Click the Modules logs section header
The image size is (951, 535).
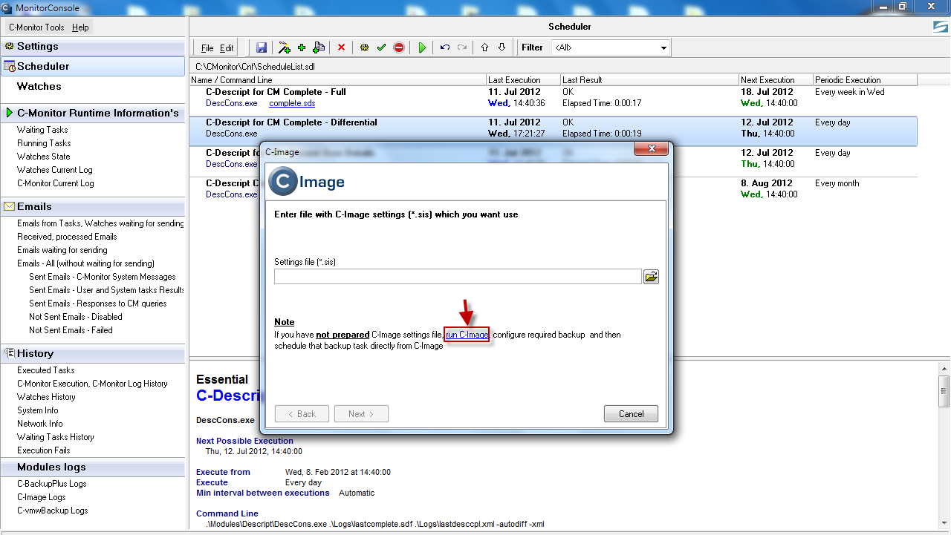(x=93, y=467)
